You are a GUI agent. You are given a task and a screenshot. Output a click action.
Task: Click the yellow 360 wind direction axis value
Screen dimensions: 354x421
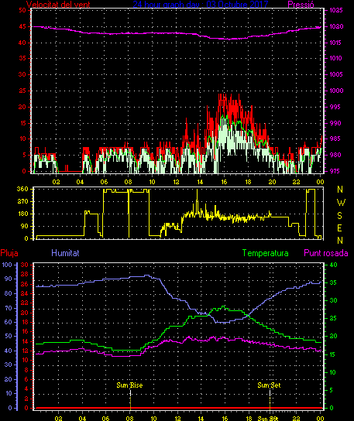22,189
